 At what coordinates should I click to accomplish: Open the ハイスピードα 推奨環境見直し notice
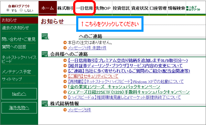click(x=124, y=97)
